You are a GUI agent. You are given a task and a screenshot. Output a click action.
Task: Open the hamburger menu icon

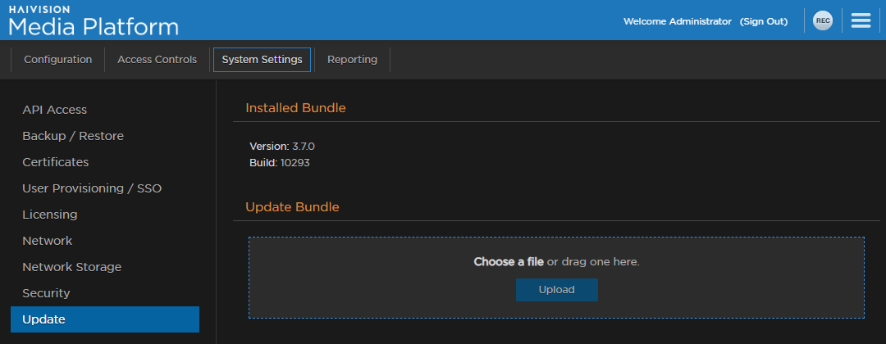click(x=861, y=21)
